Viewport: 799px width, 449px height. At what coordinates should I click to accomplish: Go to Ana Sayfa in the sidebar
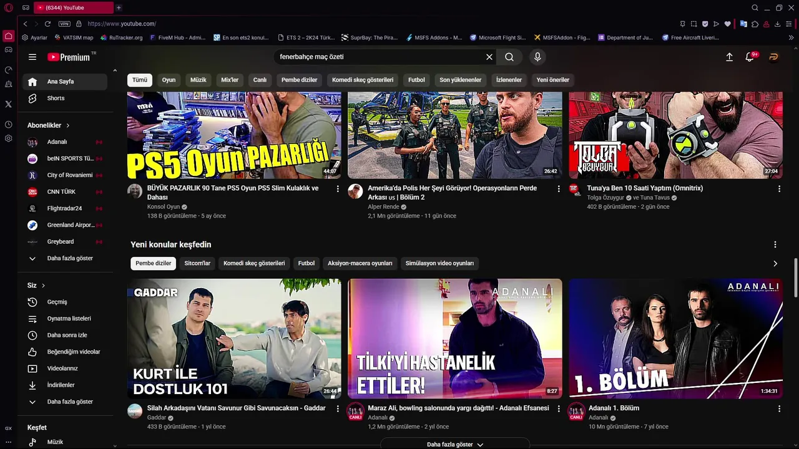pyautogui.click(x=64, y=82)
